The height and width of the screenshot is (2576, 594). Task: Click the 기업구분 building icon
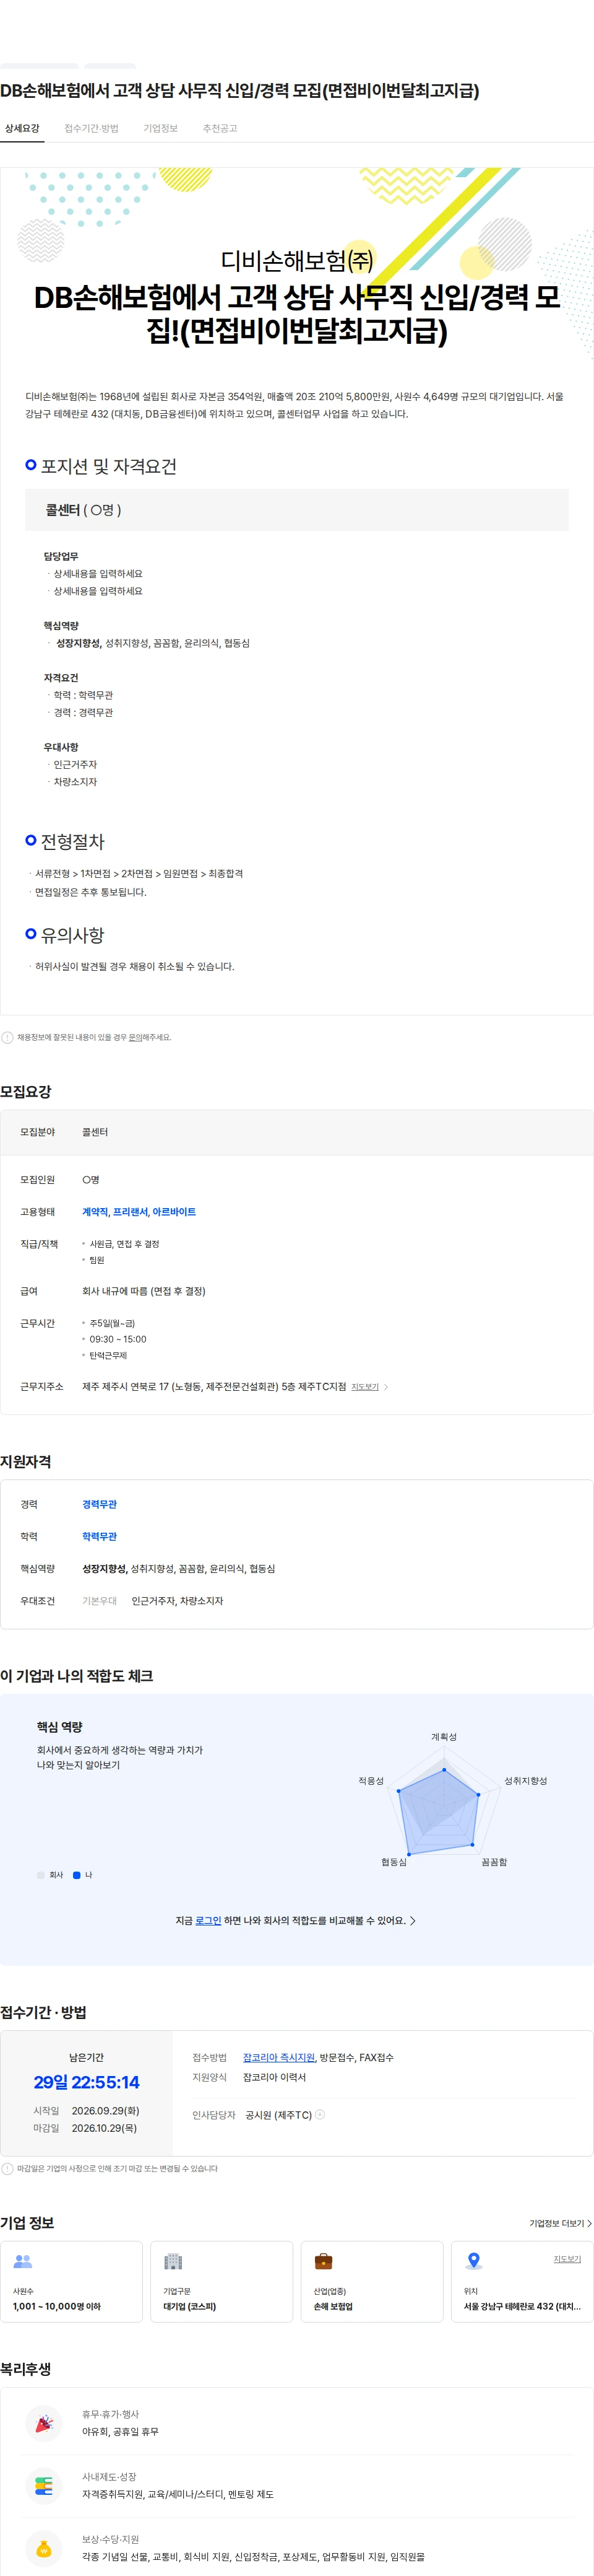(x=173, y=2262)
